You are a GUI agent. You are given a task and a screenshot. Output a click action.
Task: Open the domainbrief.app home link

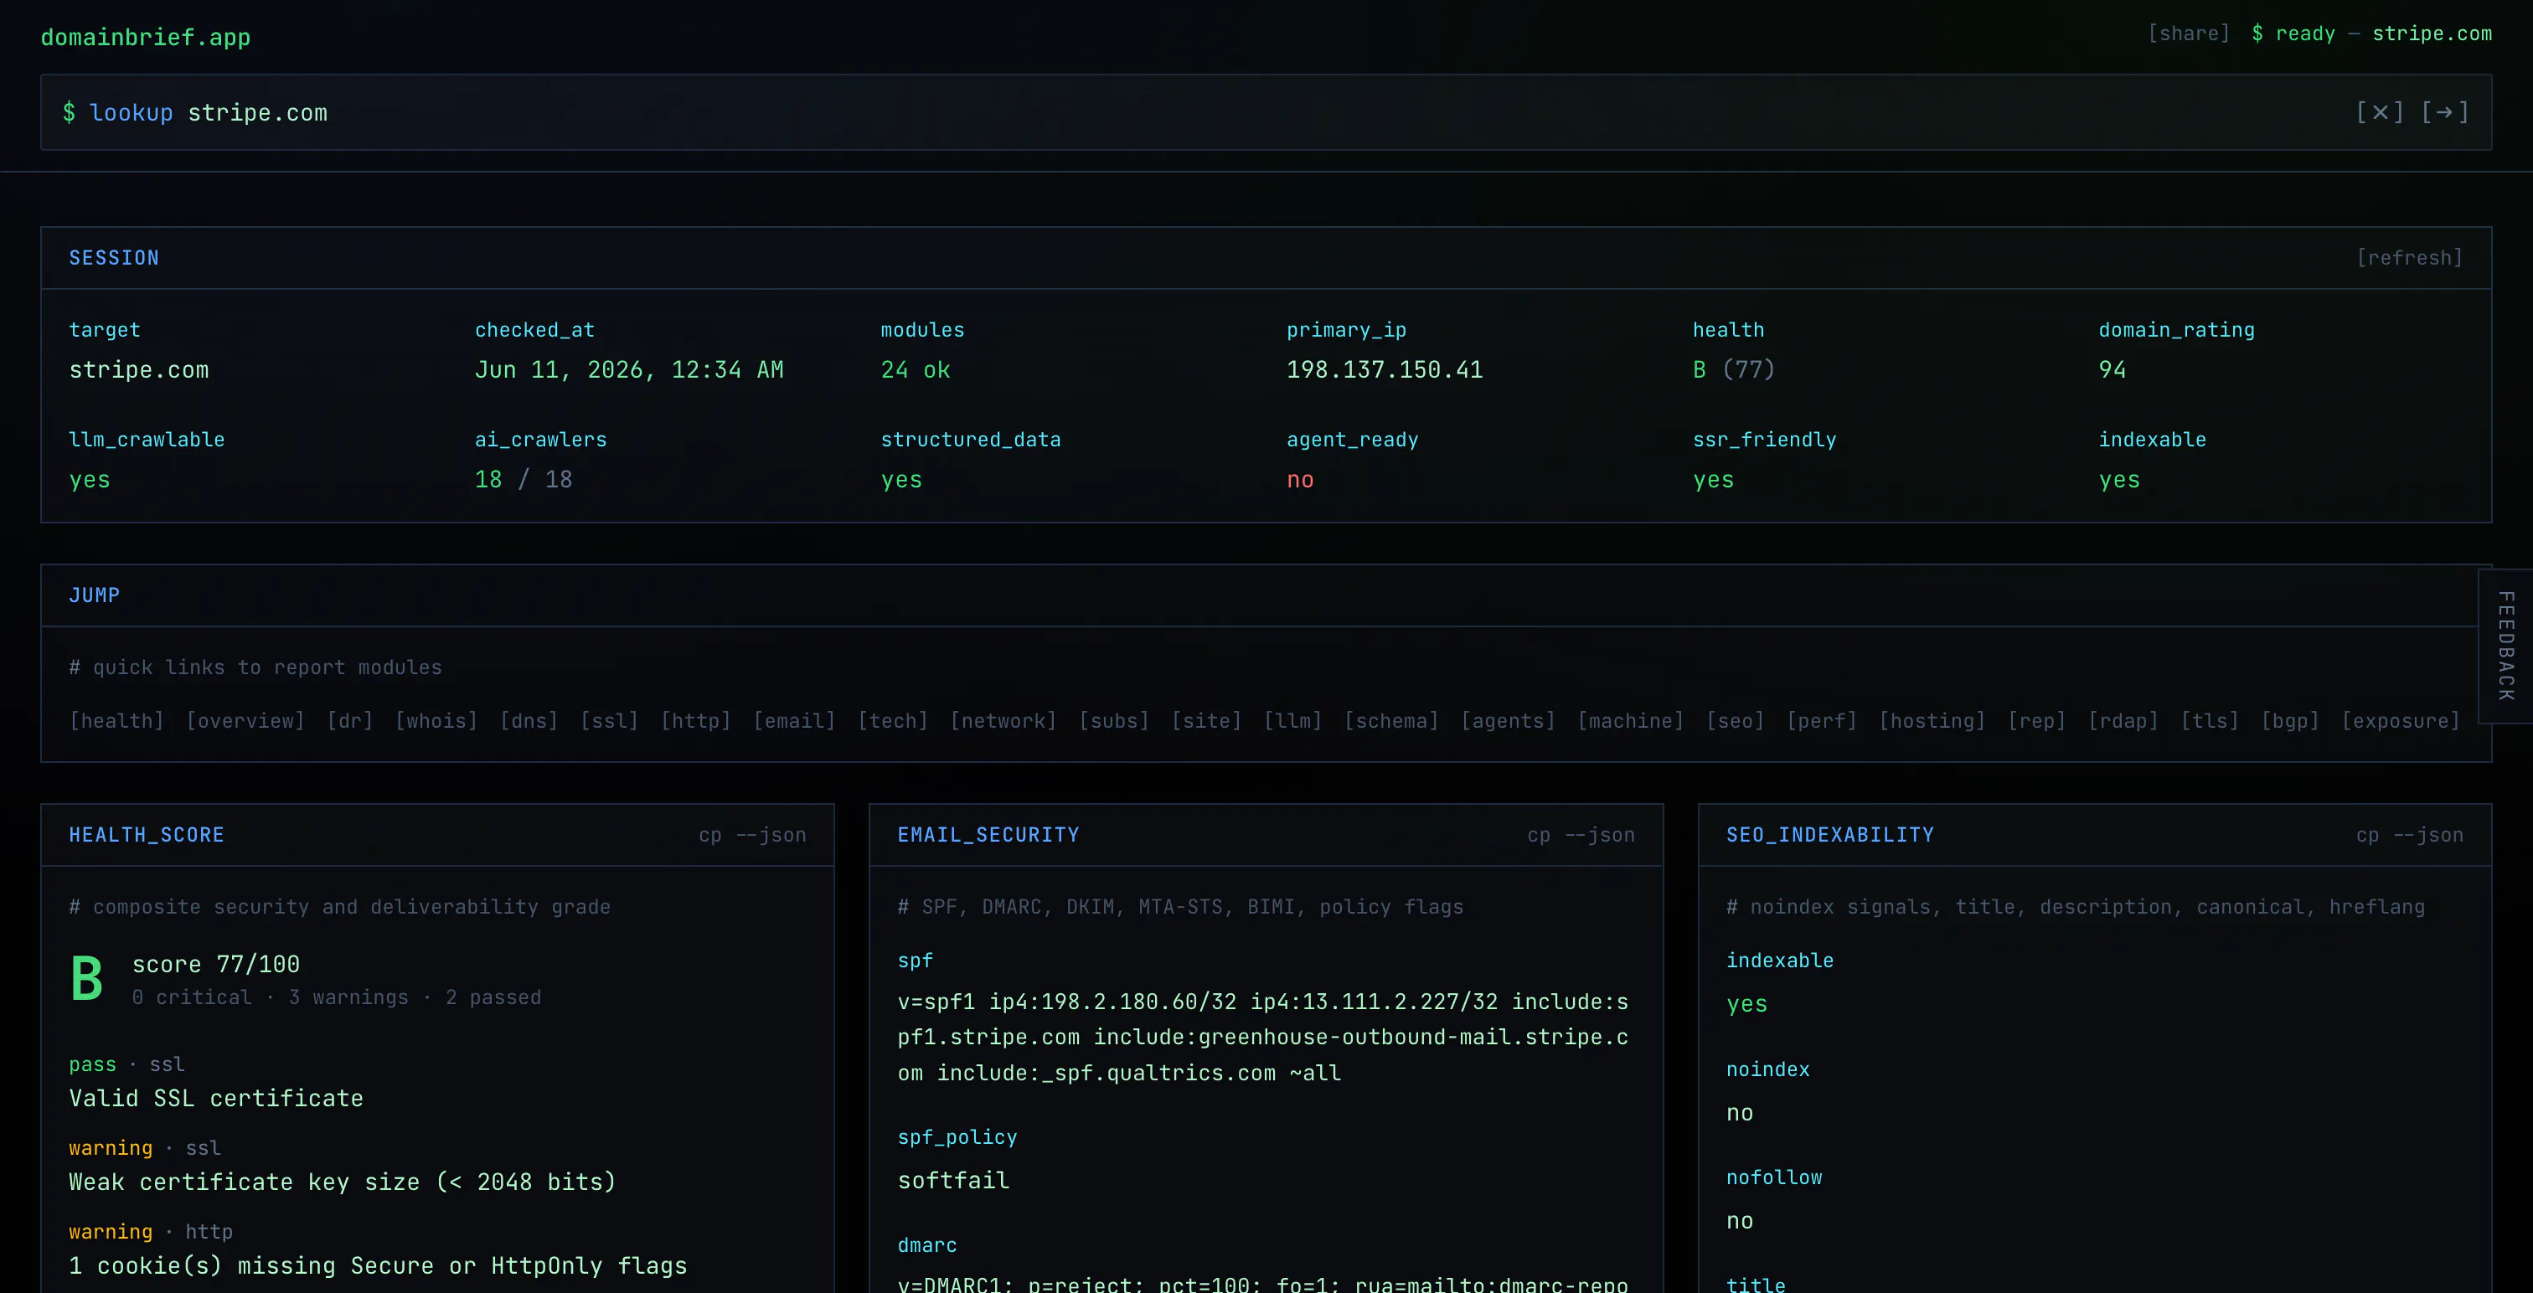click(146, 38)
